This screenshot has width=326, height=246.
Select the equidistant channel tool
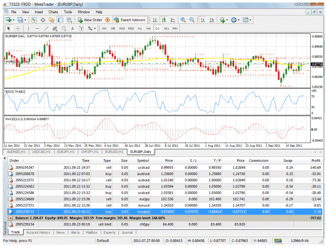click(x=55, y=29)
